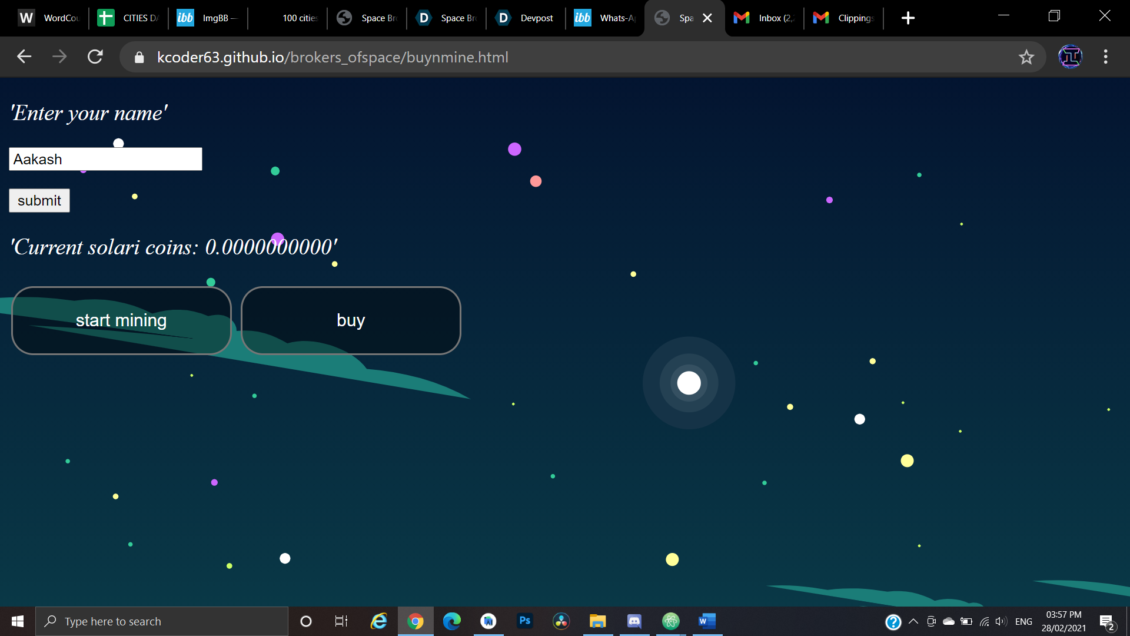Image resolution: width=1130 pixels, height=636 pixels.
Task: Click the Chrome profile avatar icon
Action: 1070,57
